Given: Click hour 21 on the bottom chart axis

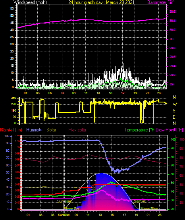Looking at the screenshot, I should click(x=148, y=215).
